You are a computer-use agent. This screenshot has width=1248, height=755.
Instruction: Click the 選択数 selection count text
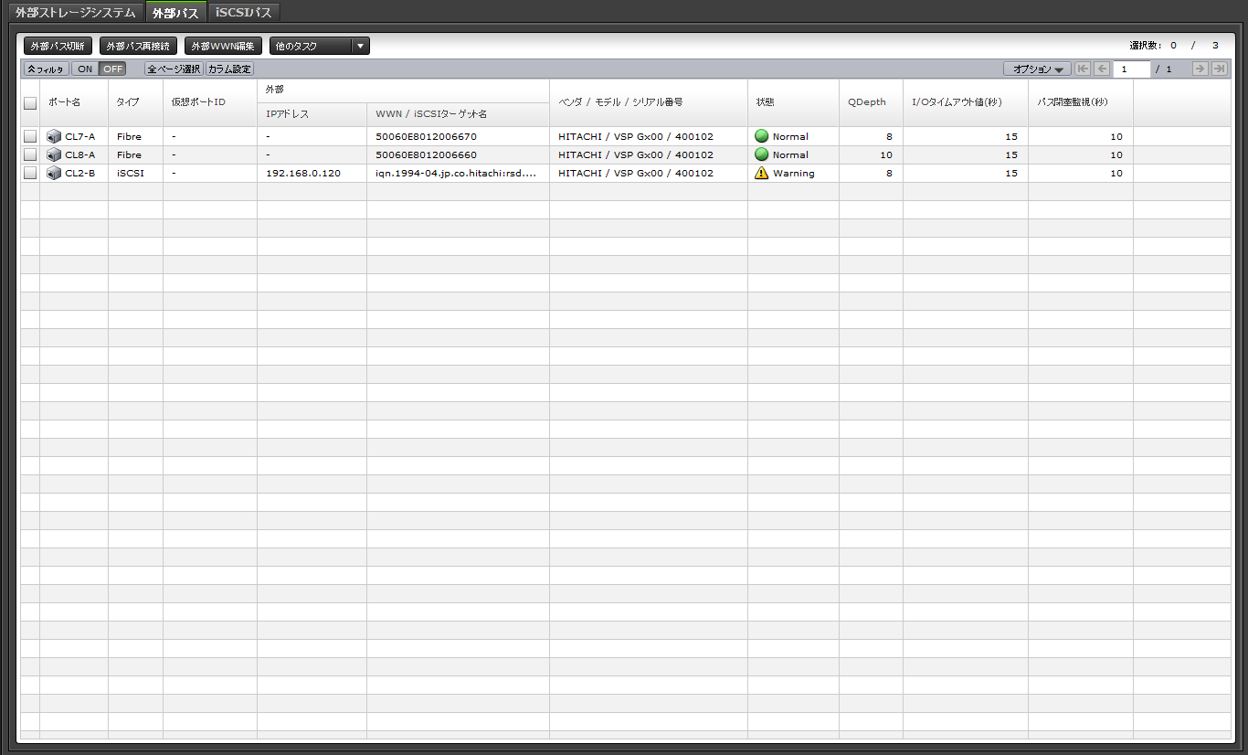coord(1174,46)
